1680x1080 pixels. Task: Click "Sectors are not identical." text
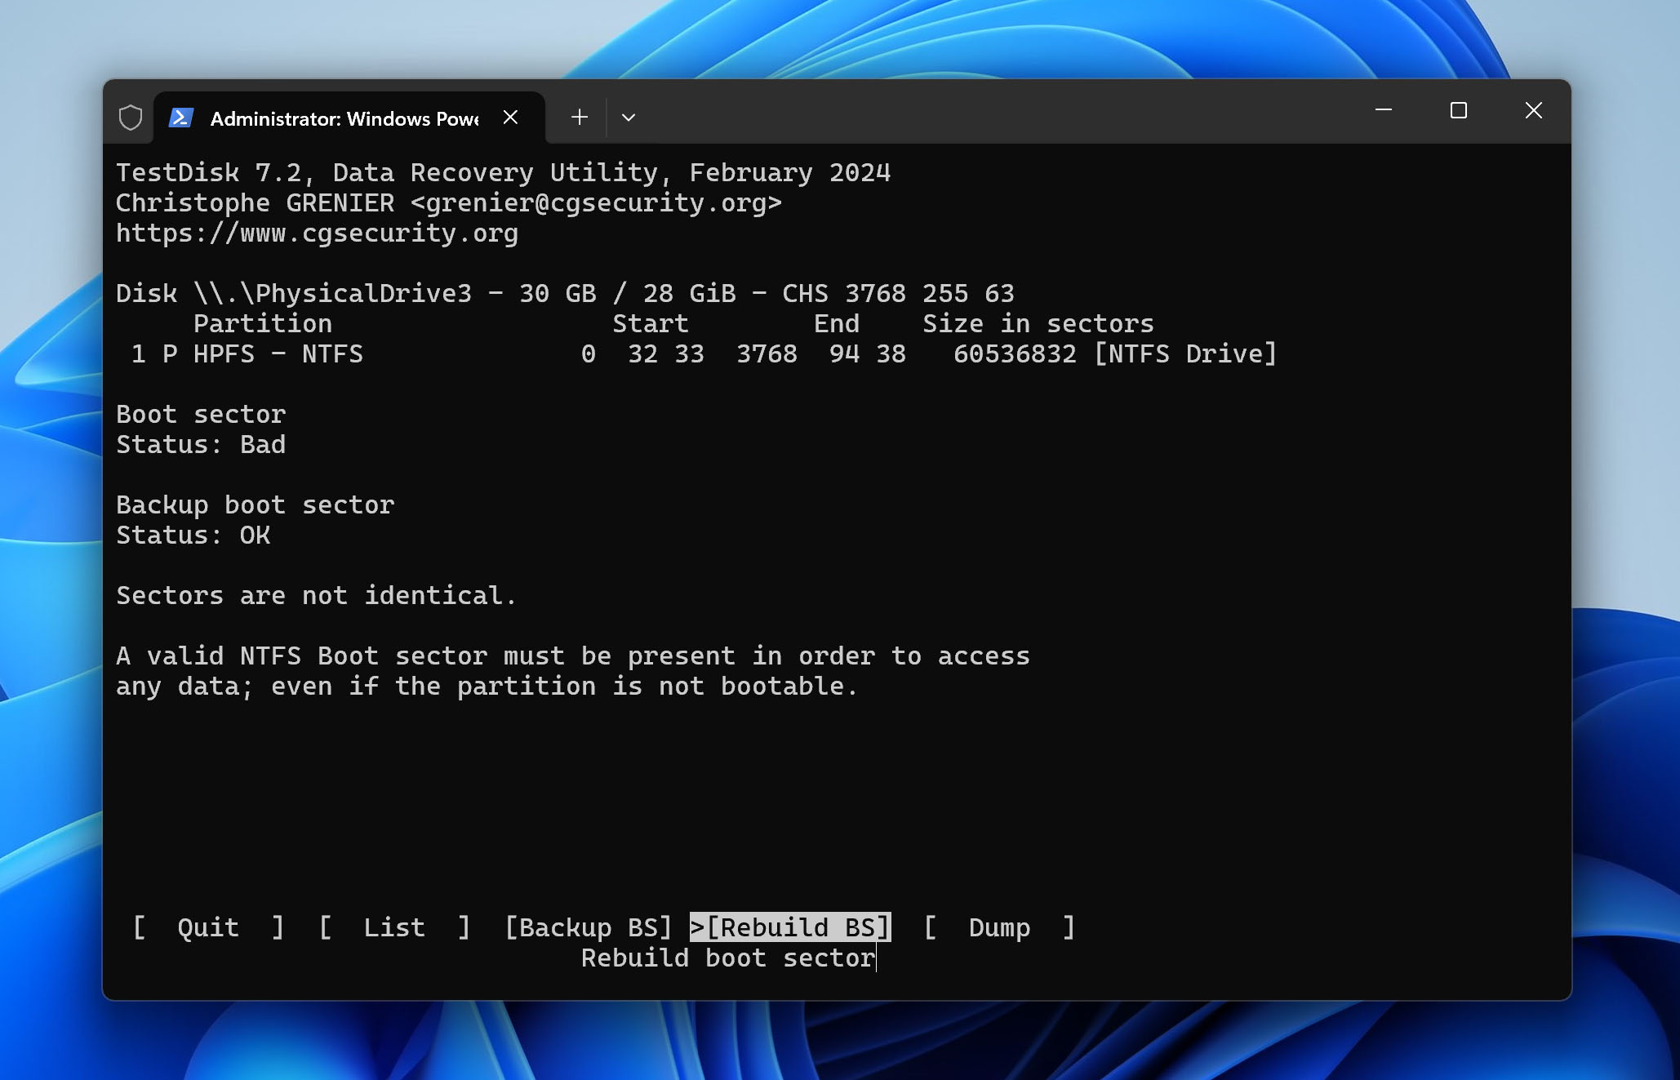[317, 596]
